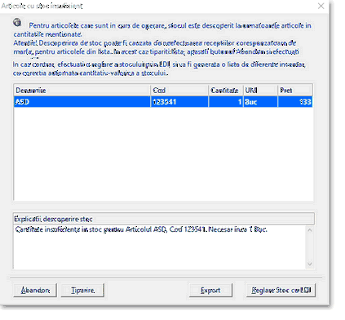Screen dimensions: 345x320
Task: Click the Pret column header
Action: (x=295, y=90)
